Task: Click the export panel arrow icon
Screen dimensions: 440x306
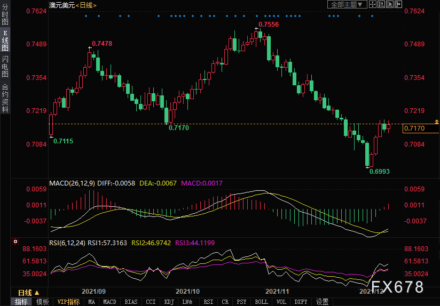Action: coord(398,5)
